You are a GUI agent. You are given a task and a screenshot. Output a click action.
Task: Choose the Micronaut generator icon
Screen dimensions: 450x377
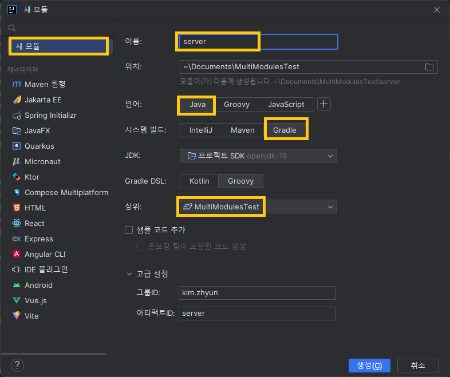tap(17, 161)
